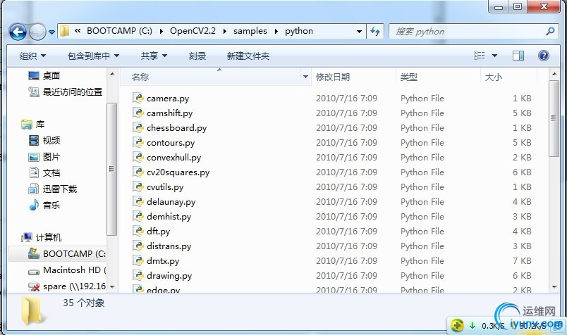This screenshot has width=567, height=335.
Task: Click python segment in address path
Action: coord(299,31)
